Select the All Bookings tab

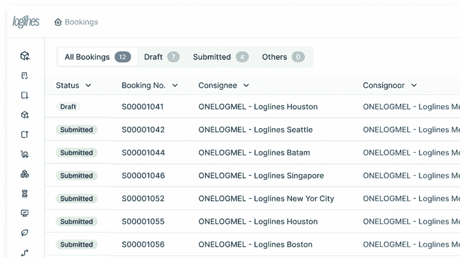[x=98, y=57]
